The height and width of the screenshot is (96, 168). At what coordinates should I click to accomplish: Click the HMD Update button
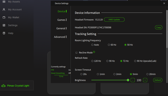[114, 20]
